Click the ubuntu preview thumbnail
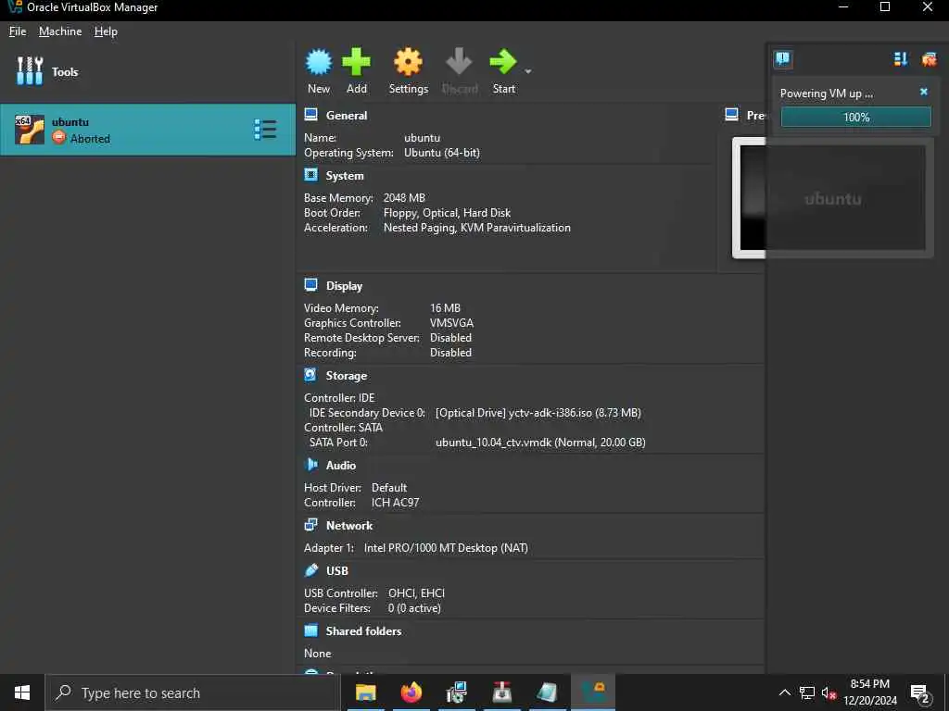Image resolution: width=949 pixels, height=711 pixels. (832, 198)
